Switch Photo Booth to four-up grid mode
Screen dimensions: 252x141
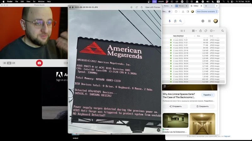5,63
